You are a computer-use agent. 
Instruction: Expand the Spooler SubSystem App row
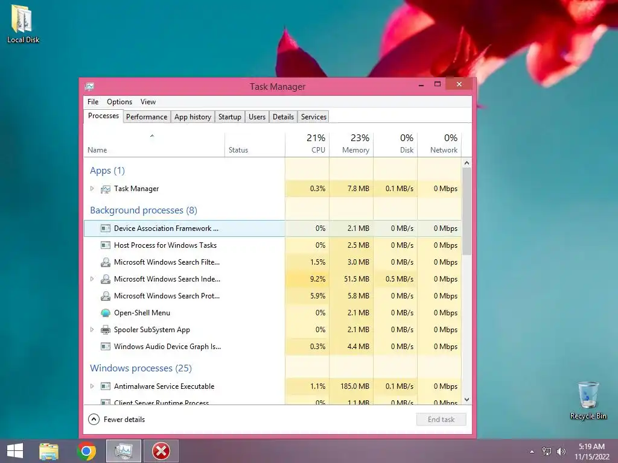[92, 330]
